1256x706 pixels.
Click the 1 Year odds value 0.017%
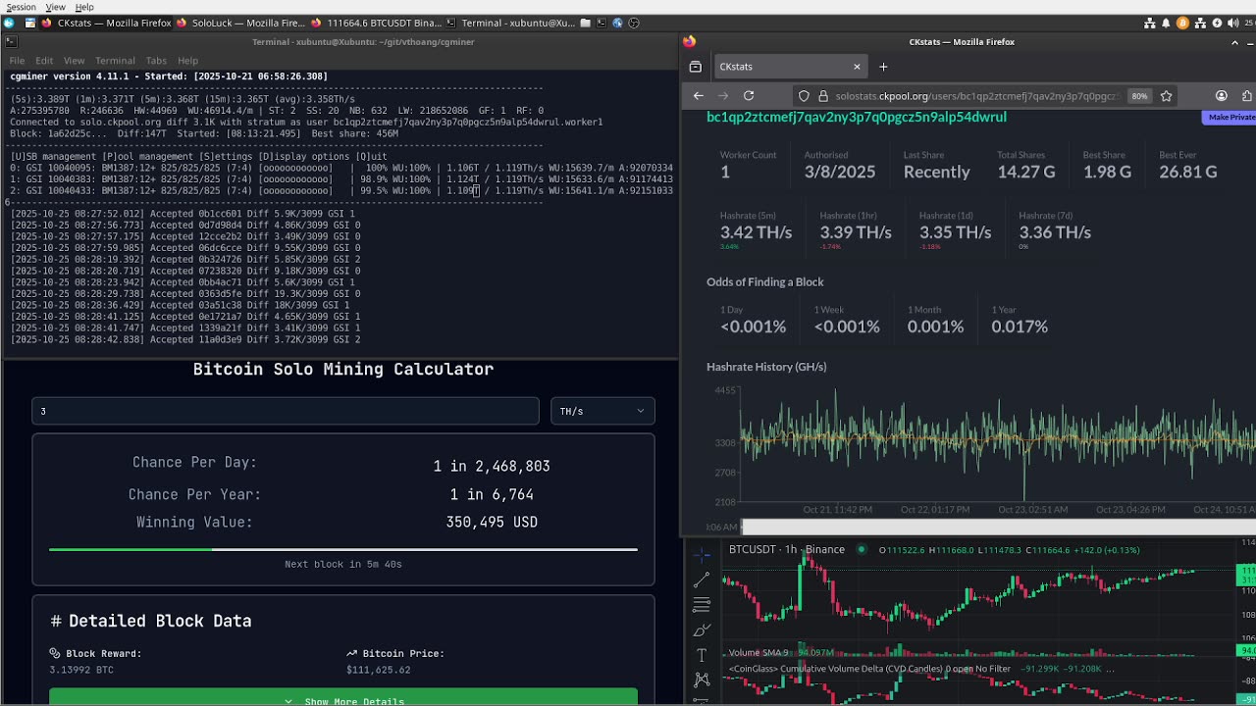tap(1020, 327)
